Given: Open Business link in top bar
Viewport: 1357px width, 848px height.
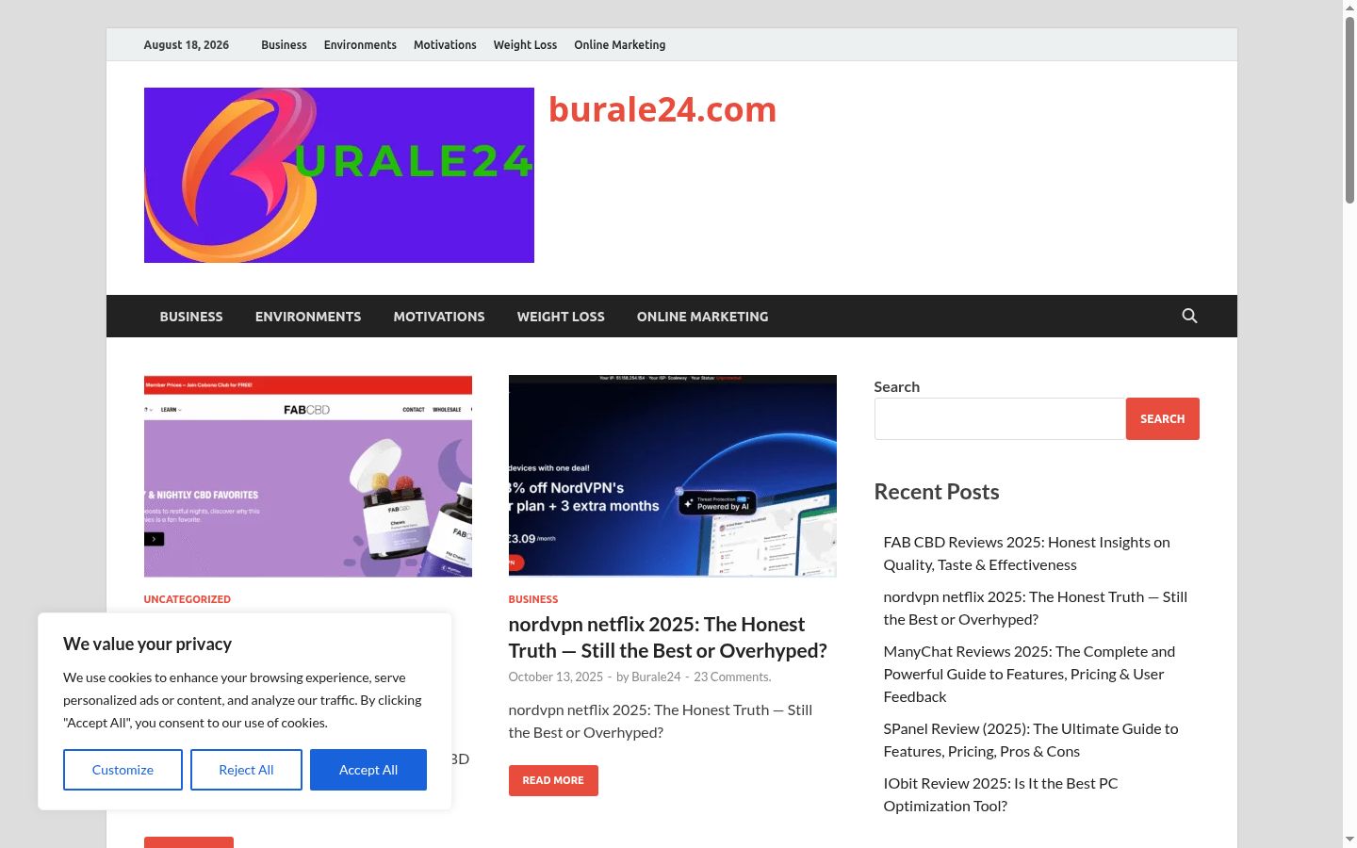Looking at the screenshot, I should (x=284, y=44).
